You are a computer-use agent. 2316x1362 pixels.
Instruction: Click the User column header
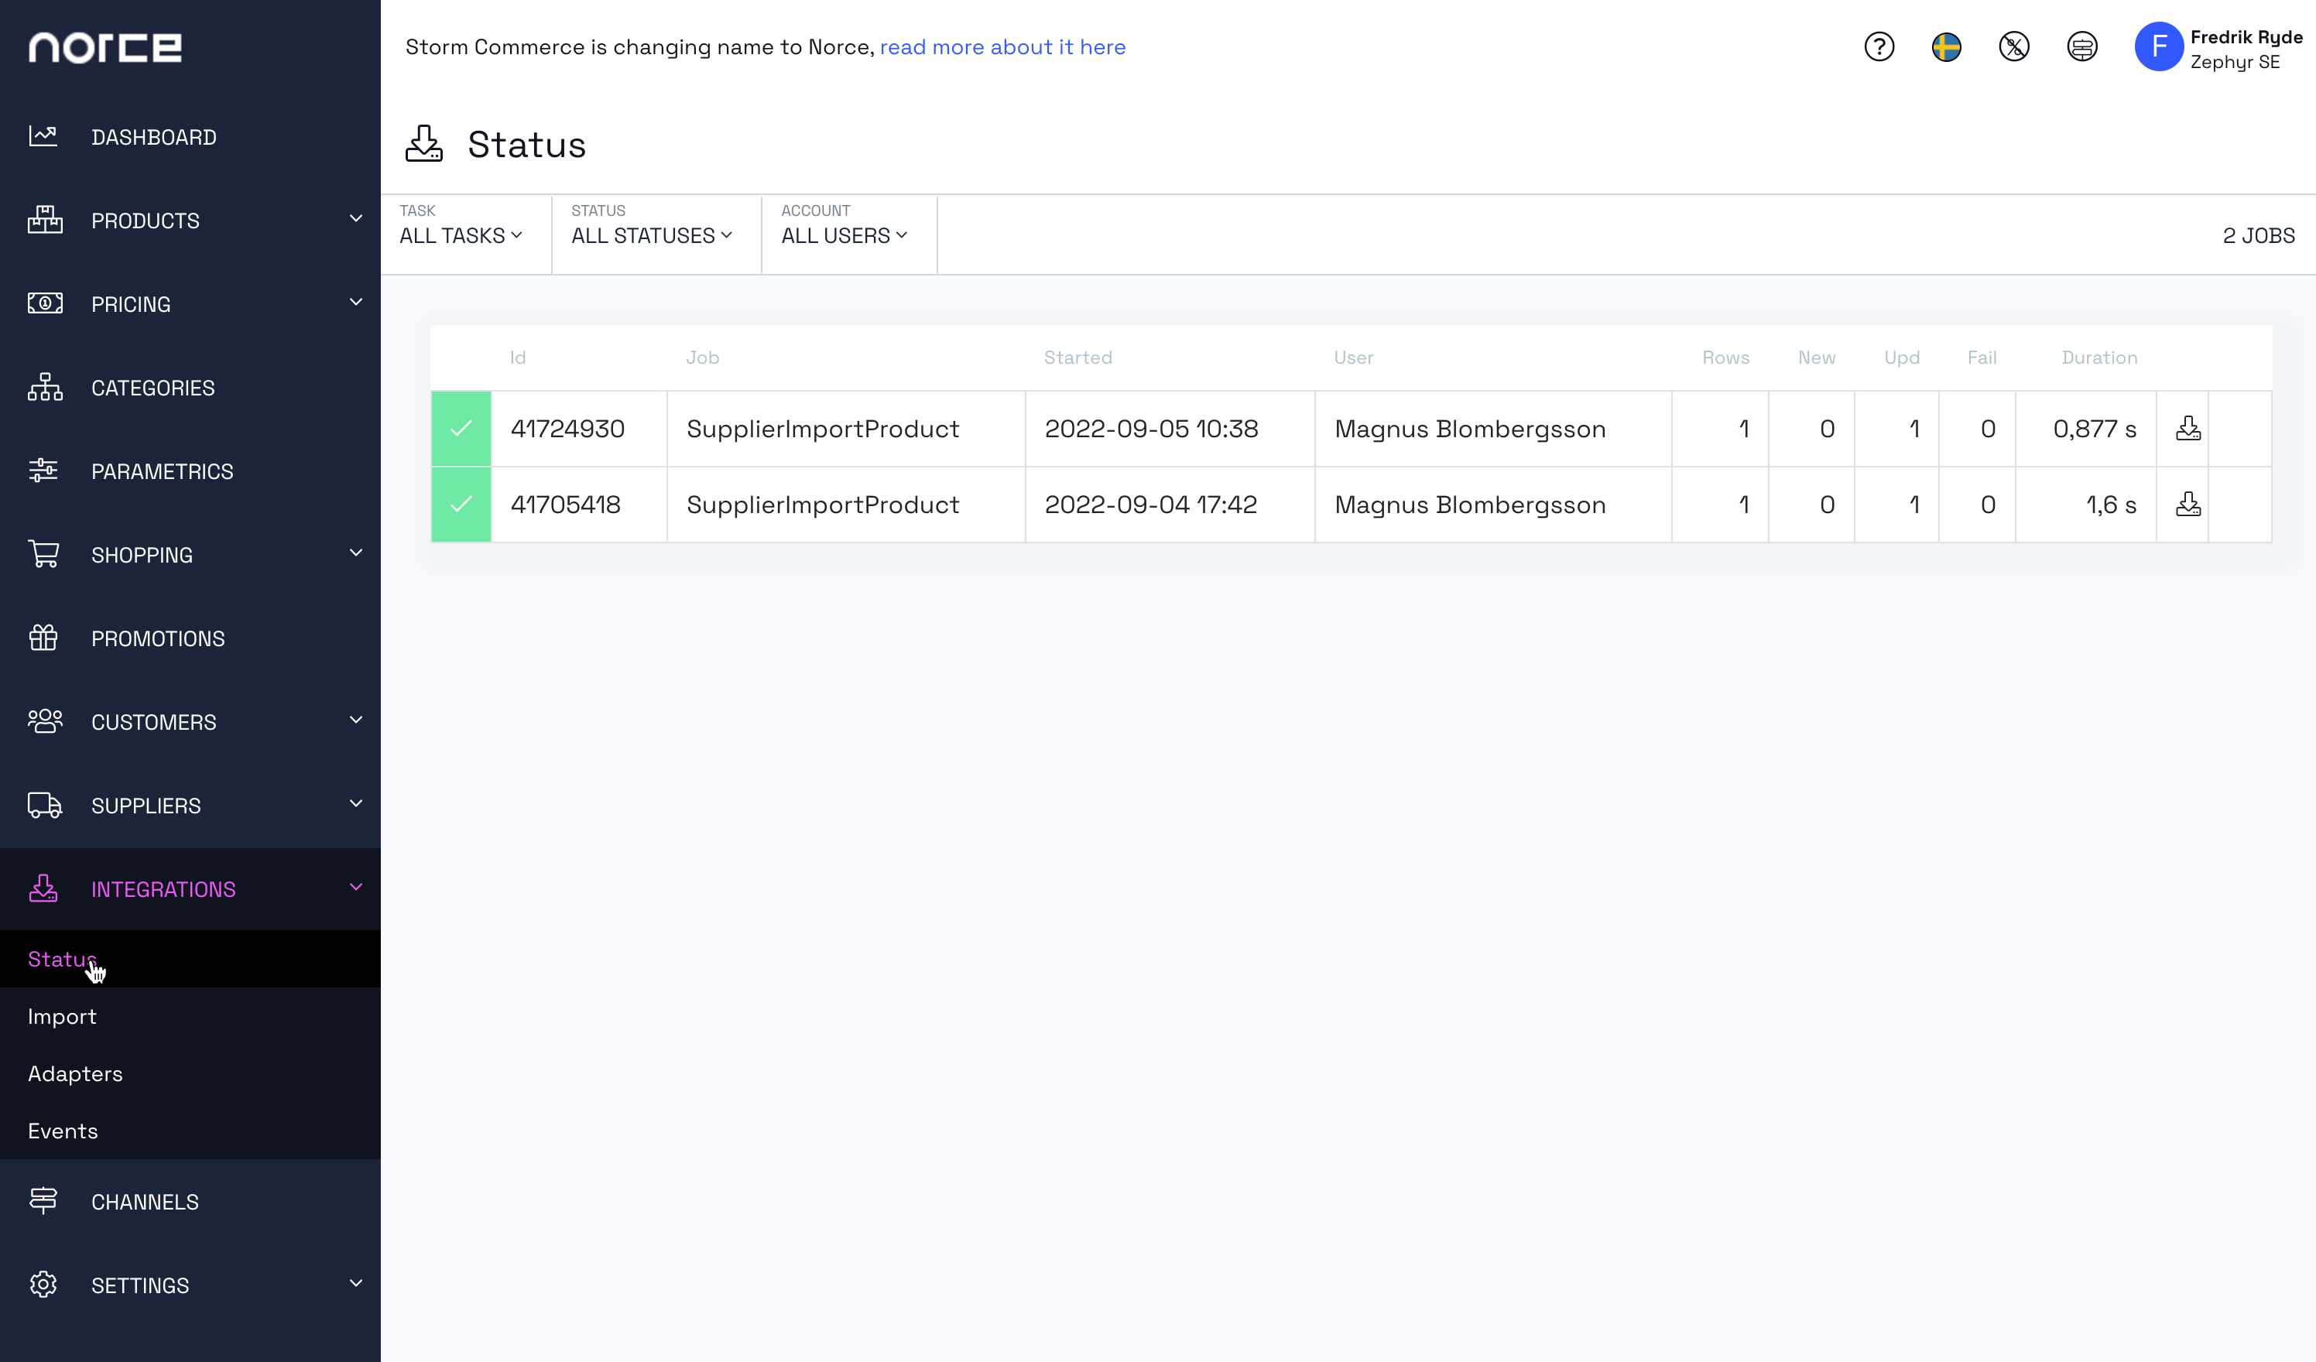(x=1353, y=358)
